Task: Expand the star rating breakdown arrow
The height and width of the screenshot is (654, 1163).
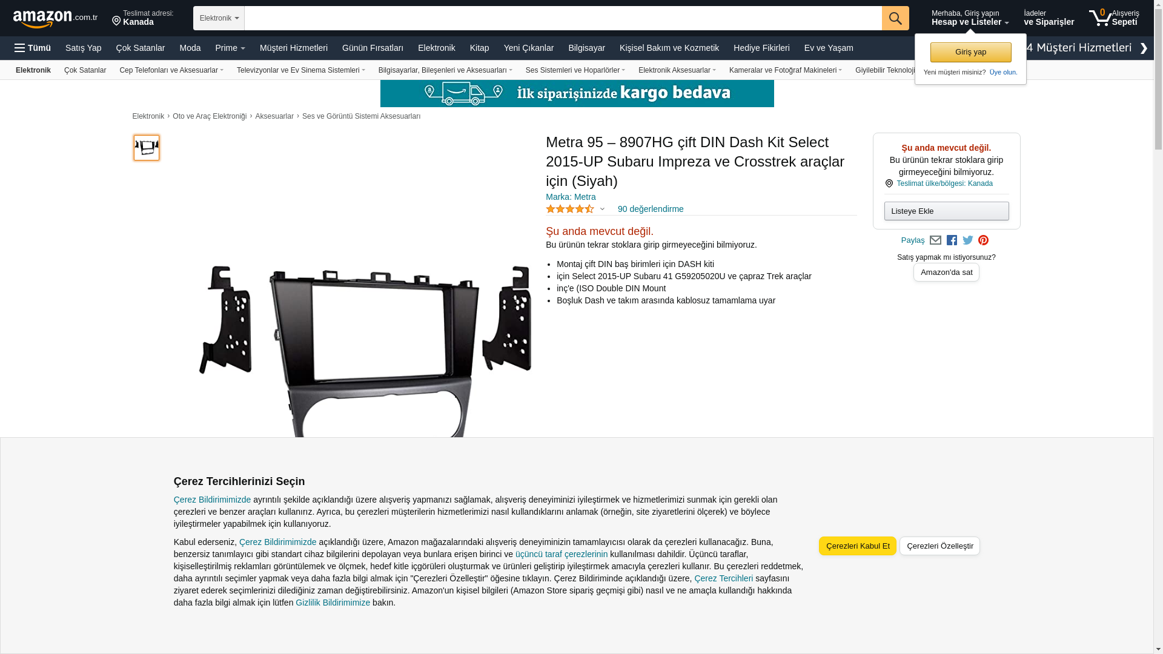Action: [602, 209]
